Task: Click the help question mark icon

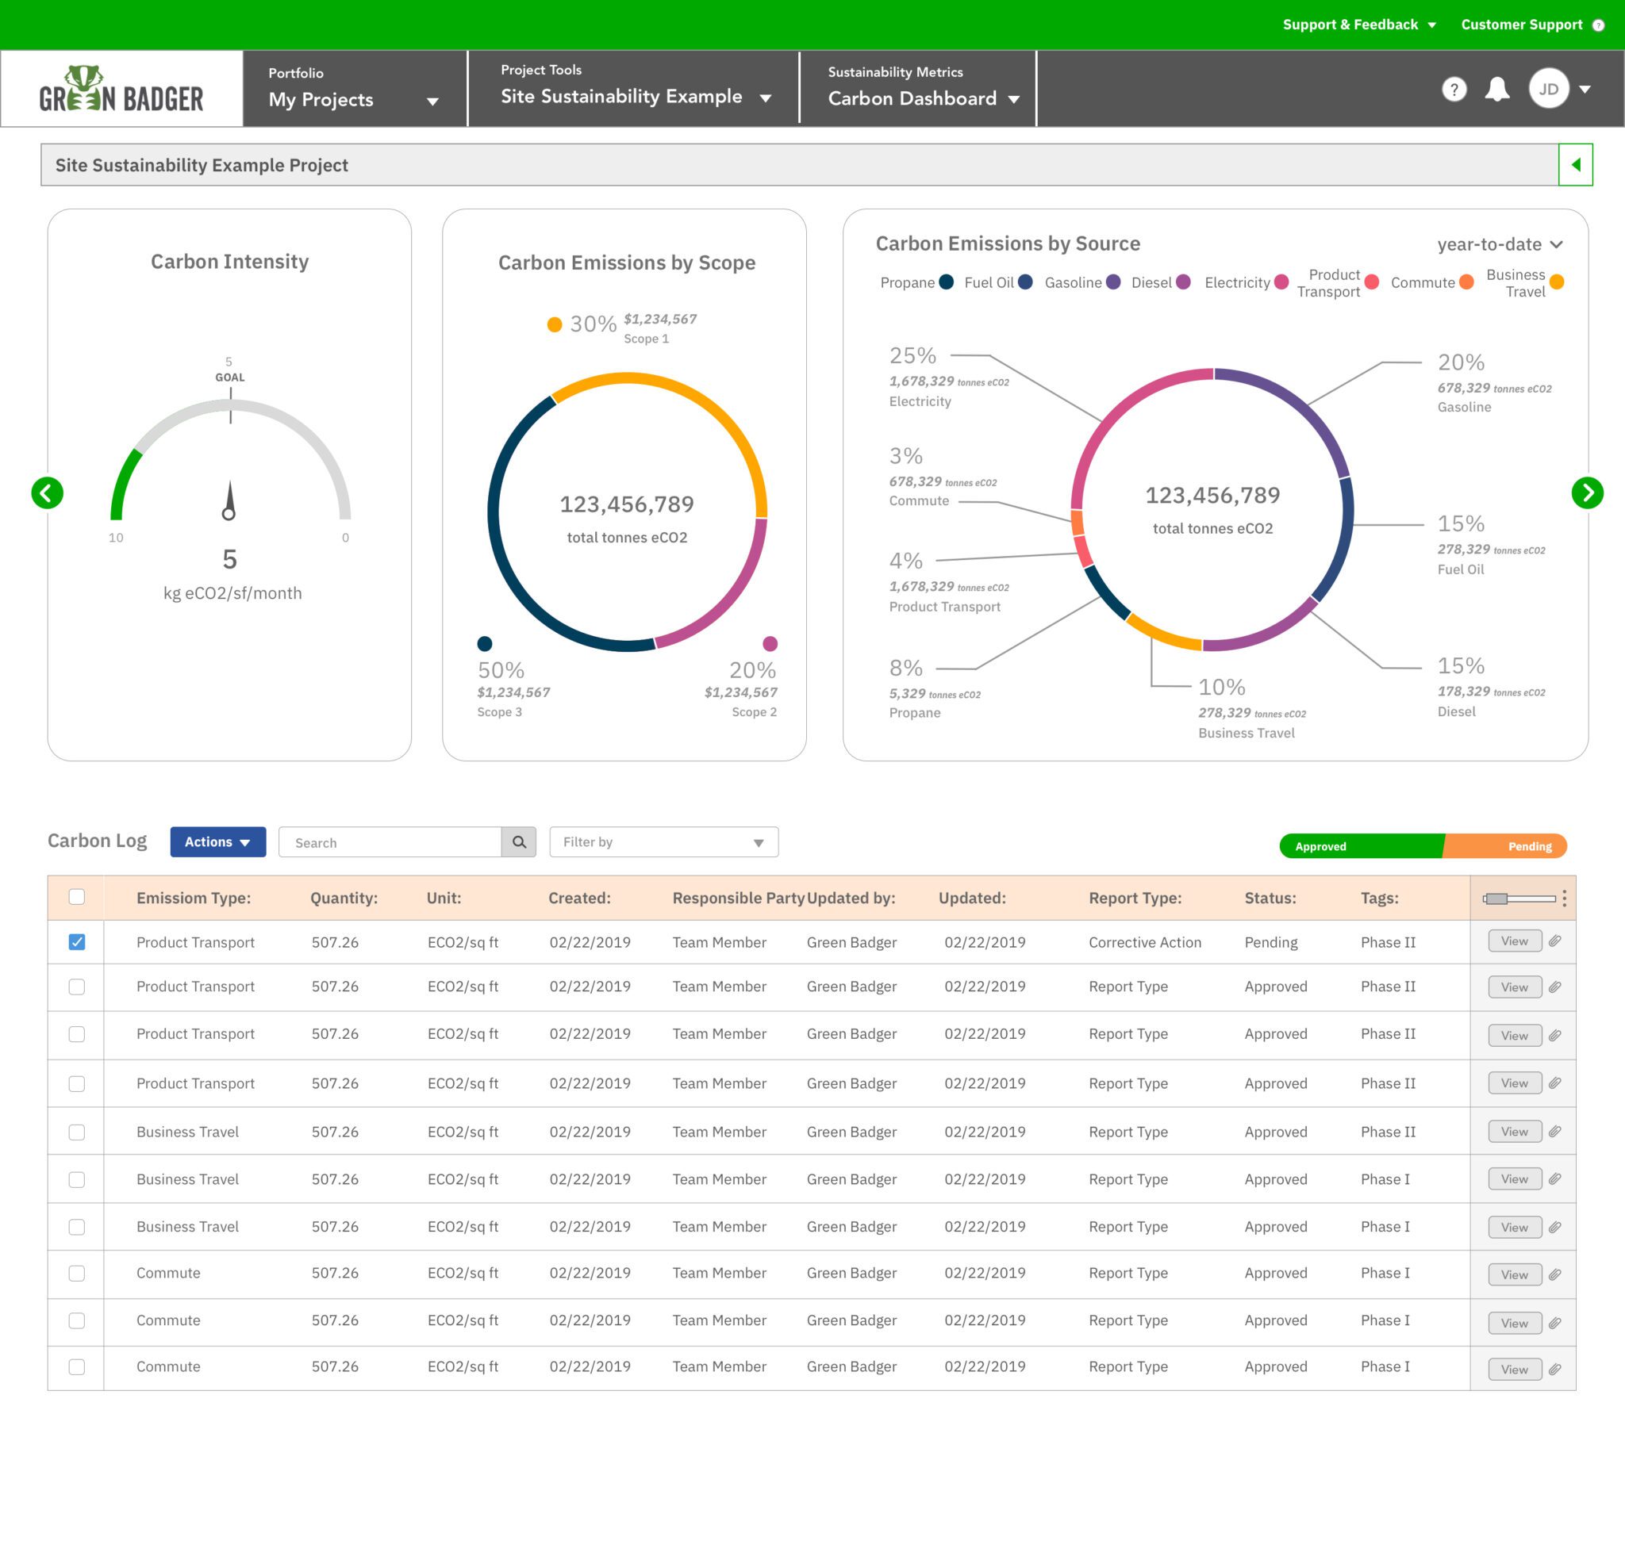Action: 1454,90
